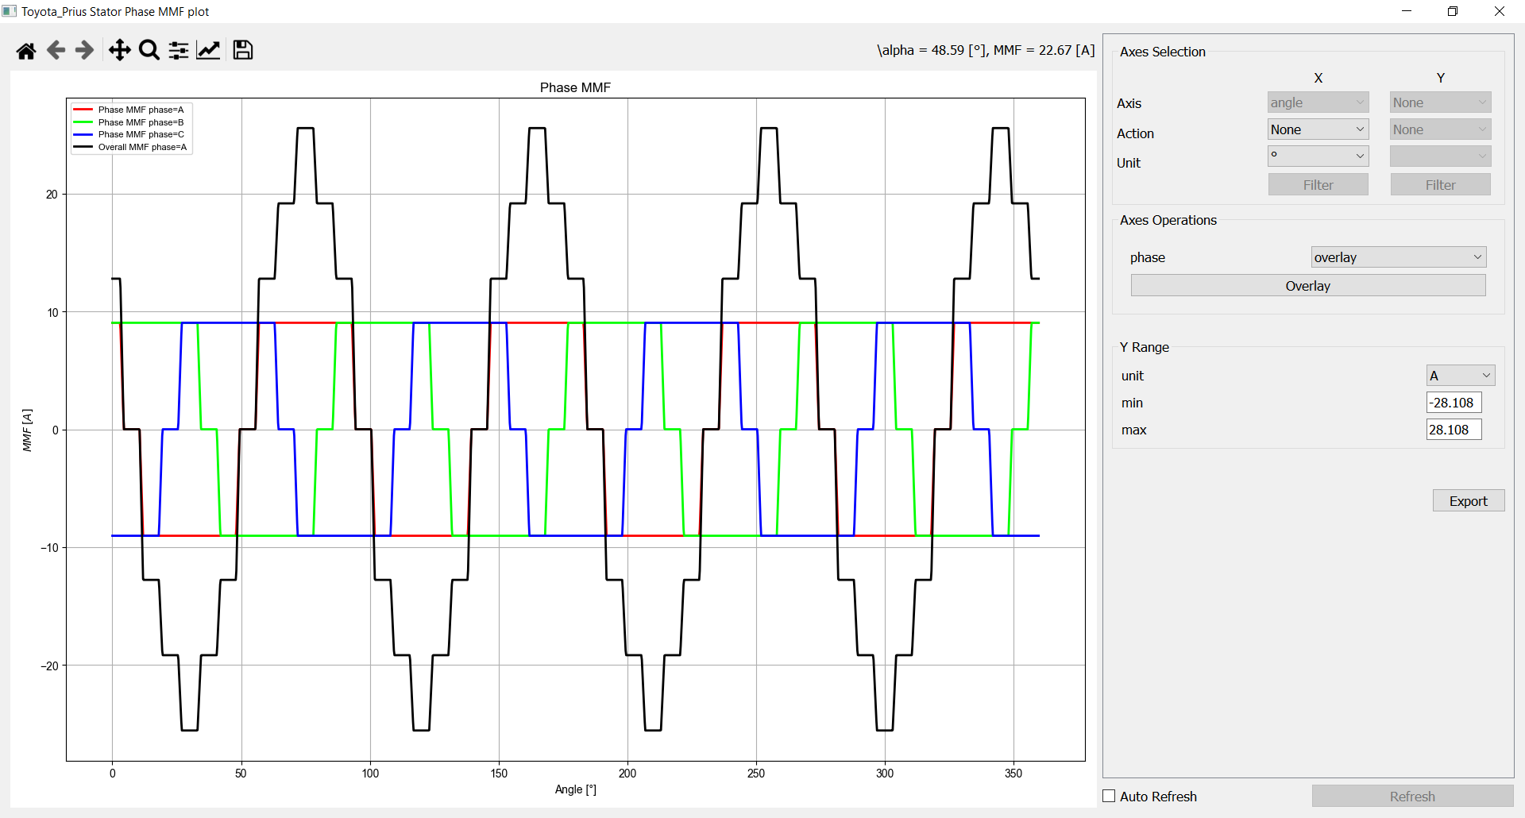Close the Stator Phase MMF plot window
Screen dimensions: 1525x818
click(1500, 11)
